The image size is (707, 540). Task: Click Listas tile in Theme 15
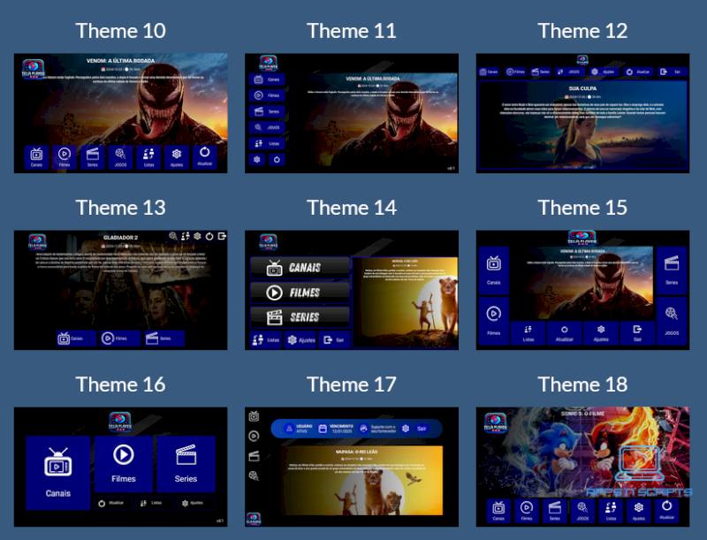528,333
